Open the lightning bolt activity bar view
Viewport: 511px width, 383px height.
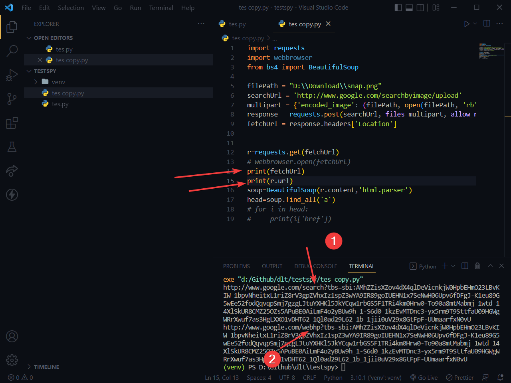(12, 195)
